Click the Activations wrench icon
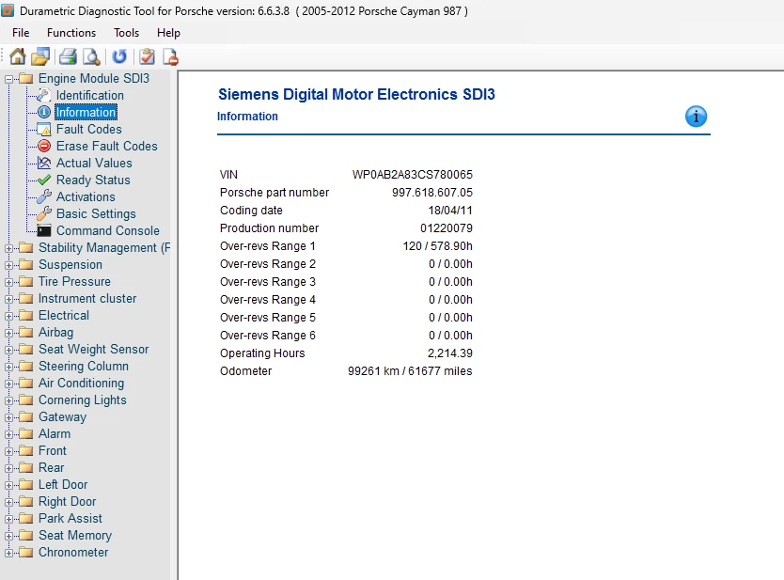The image size is (784, 580). tap(44, 197)
